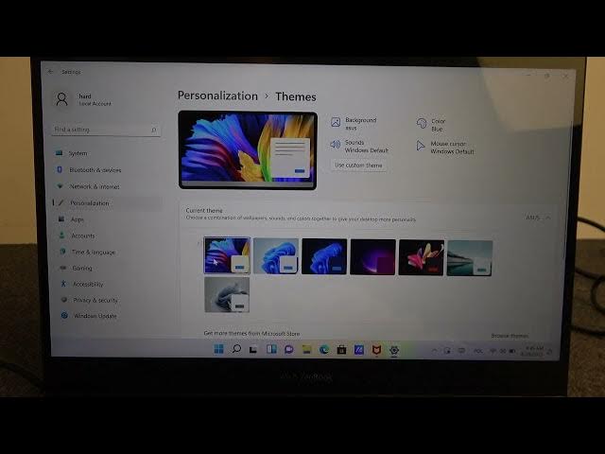
Task: Focus the Find a setting search box
Action: coord(106,130)
